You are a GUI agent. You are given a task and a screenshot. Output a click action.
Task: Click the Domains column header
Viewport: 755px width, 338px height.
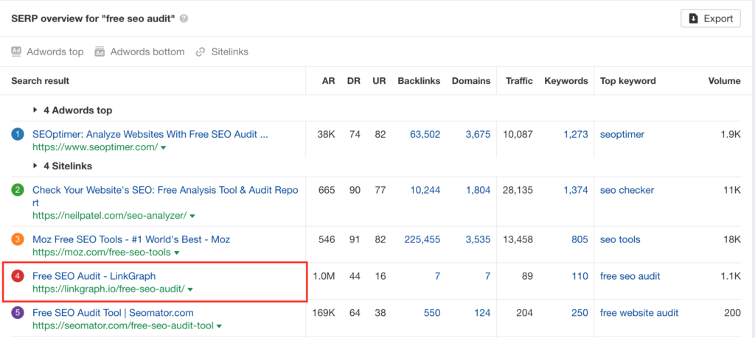(x=471, y=81)
